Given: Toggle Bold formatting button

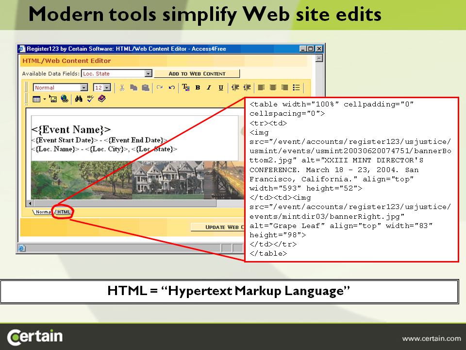Looking at the screenshot, I should [198, 87].
